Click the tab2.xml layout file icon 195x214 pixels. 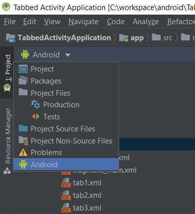(66, 195)
